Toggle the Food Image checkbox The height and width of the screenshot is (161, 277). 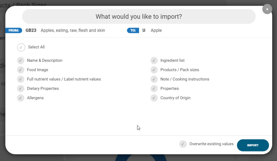click(21, 70)
